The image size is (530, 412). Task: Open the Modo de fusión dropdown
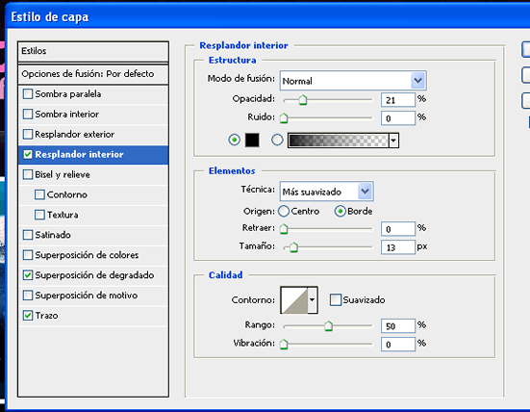[x=353, y=81]
